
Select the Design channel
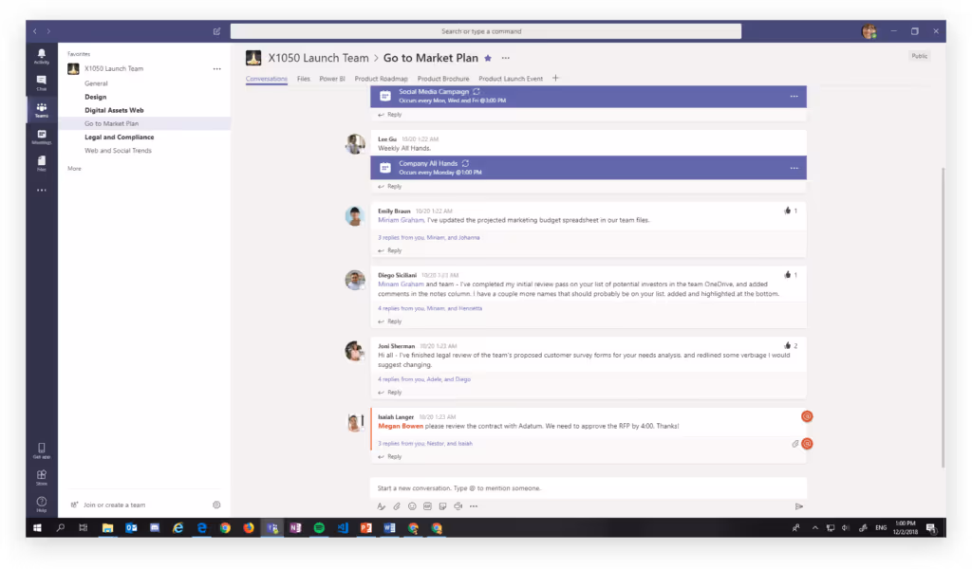point(96,98)
